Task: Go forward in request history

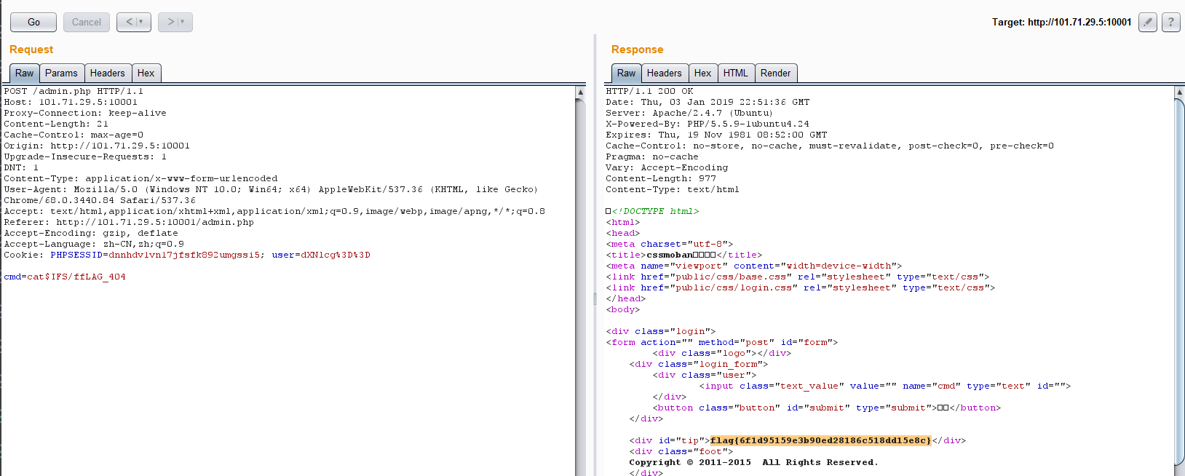Action: tap(170, 22)
